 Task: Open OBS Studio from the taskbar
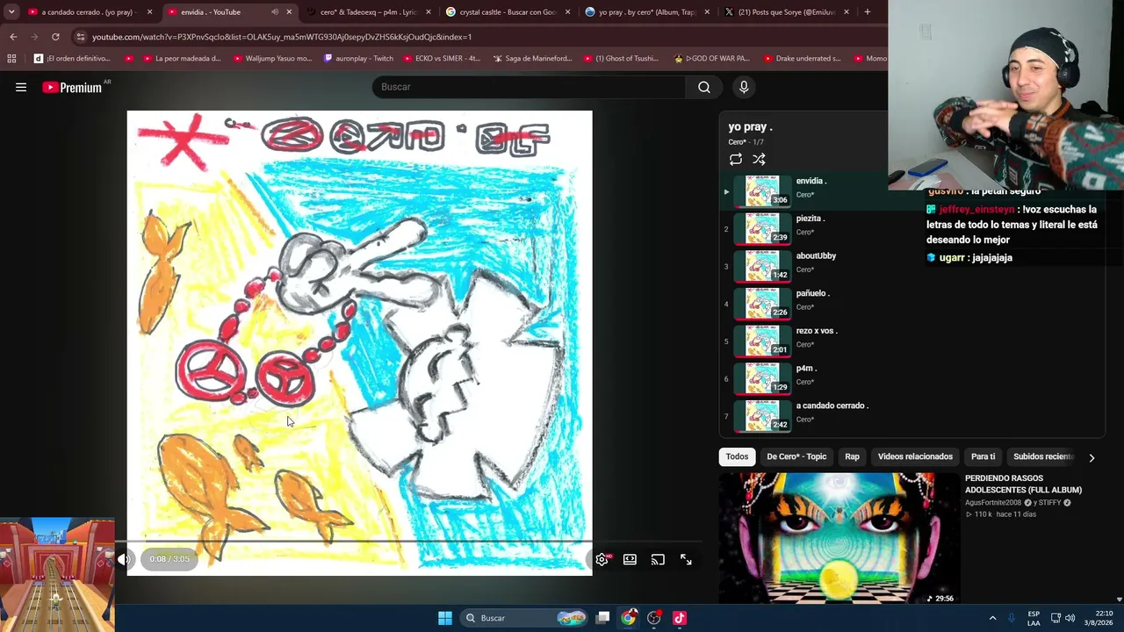pos(653,618)
